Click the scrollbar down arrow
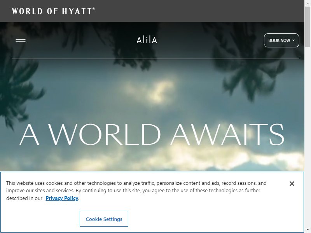This screenshot has width=311, height=233. point(308,230)
